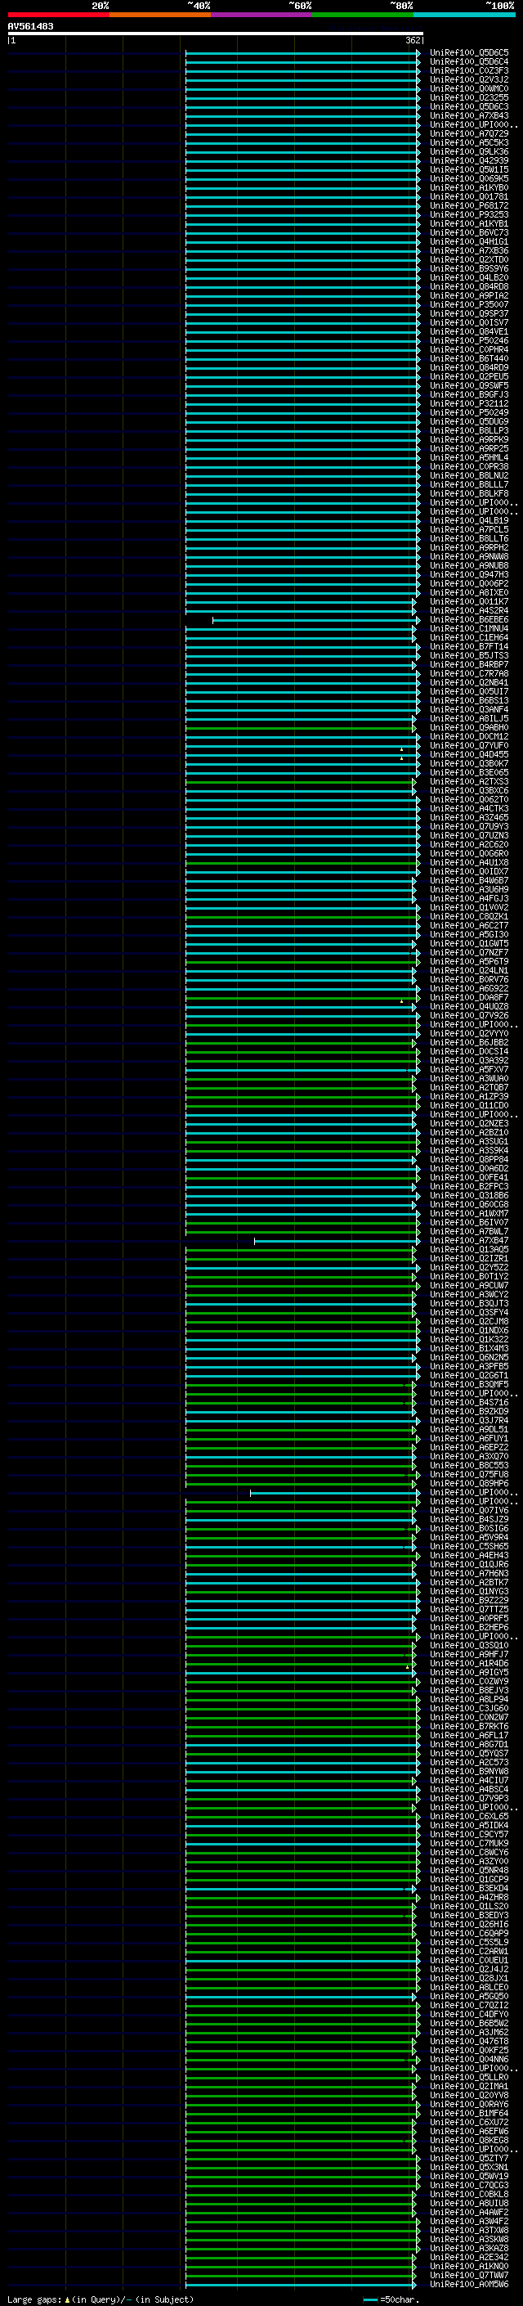This screenshot has height=2306, width=523.
Task: Select subject label UniRef100_P68172
Action: point(469,205)
